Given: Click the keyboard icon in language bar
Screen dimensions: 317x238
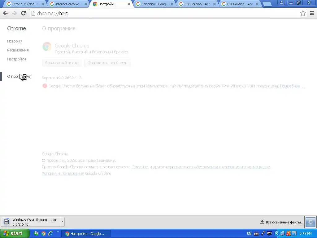Looking at the screenshot, I should 256,234.
